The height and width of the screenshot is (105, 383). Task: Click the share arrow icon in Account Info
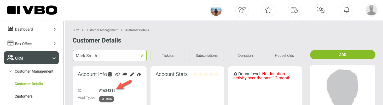(125, 74)
